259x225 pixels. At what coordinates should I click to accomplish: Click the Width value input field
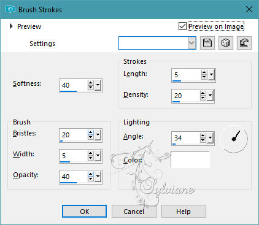click(74, 156)
